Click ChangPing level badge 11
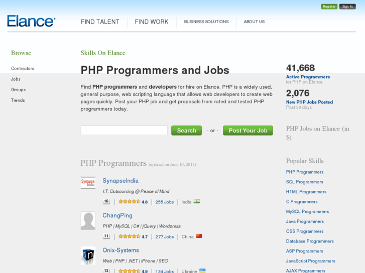The width and height of the screenshot is (365, 273). (x=106, y=236)
